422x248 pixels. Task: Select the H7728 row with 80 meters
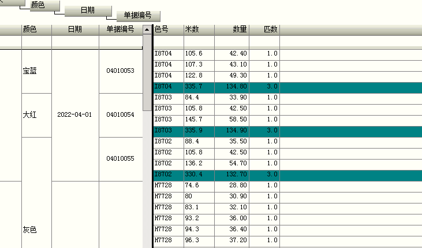(x=287, y=197)
